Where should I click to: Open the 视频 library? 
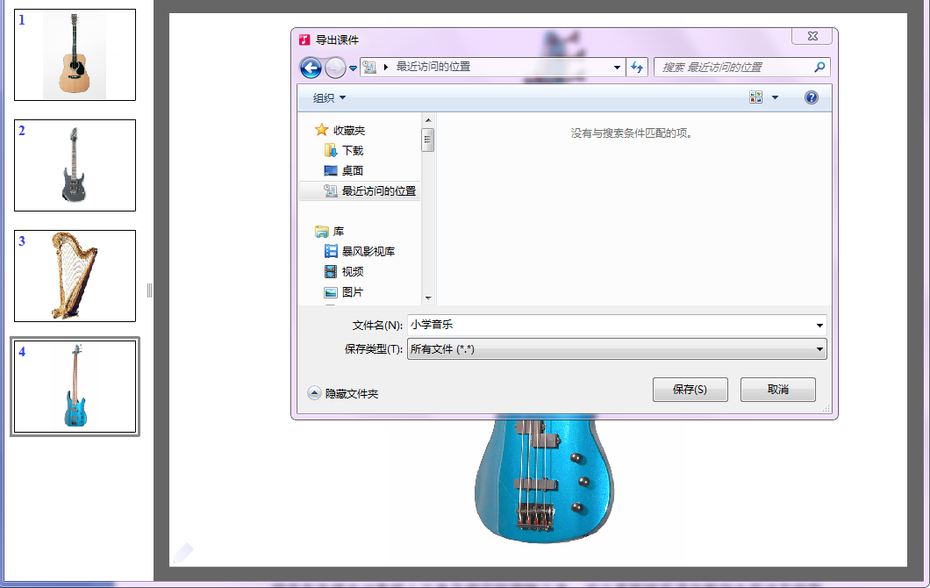352,272
